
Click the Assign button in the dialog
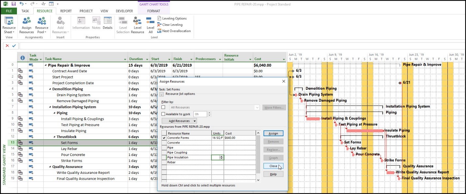pyautogui.click(x=273, y=134)
